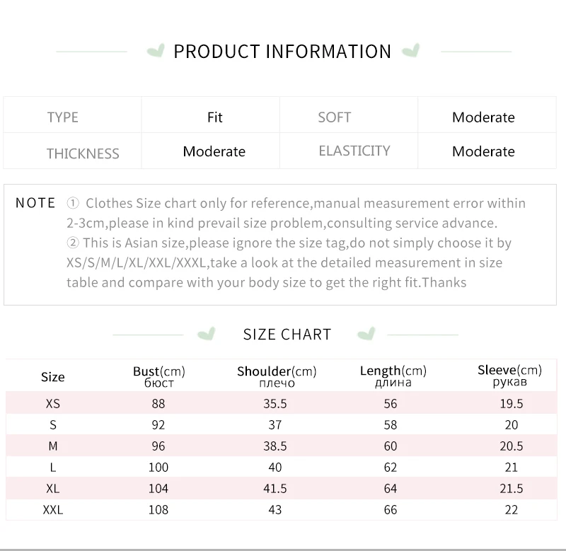Click the Fit value cell

pos(215,117)
